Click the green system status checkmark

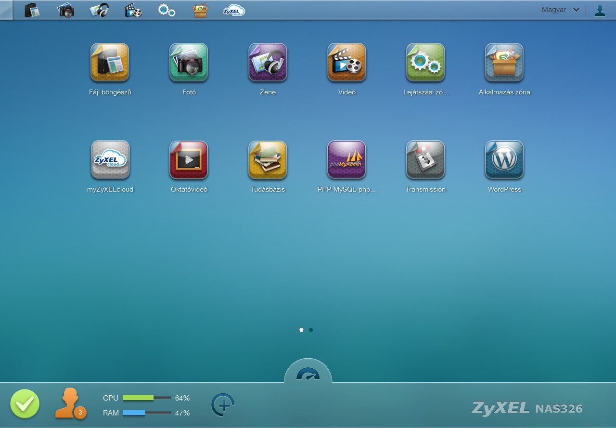25,403
